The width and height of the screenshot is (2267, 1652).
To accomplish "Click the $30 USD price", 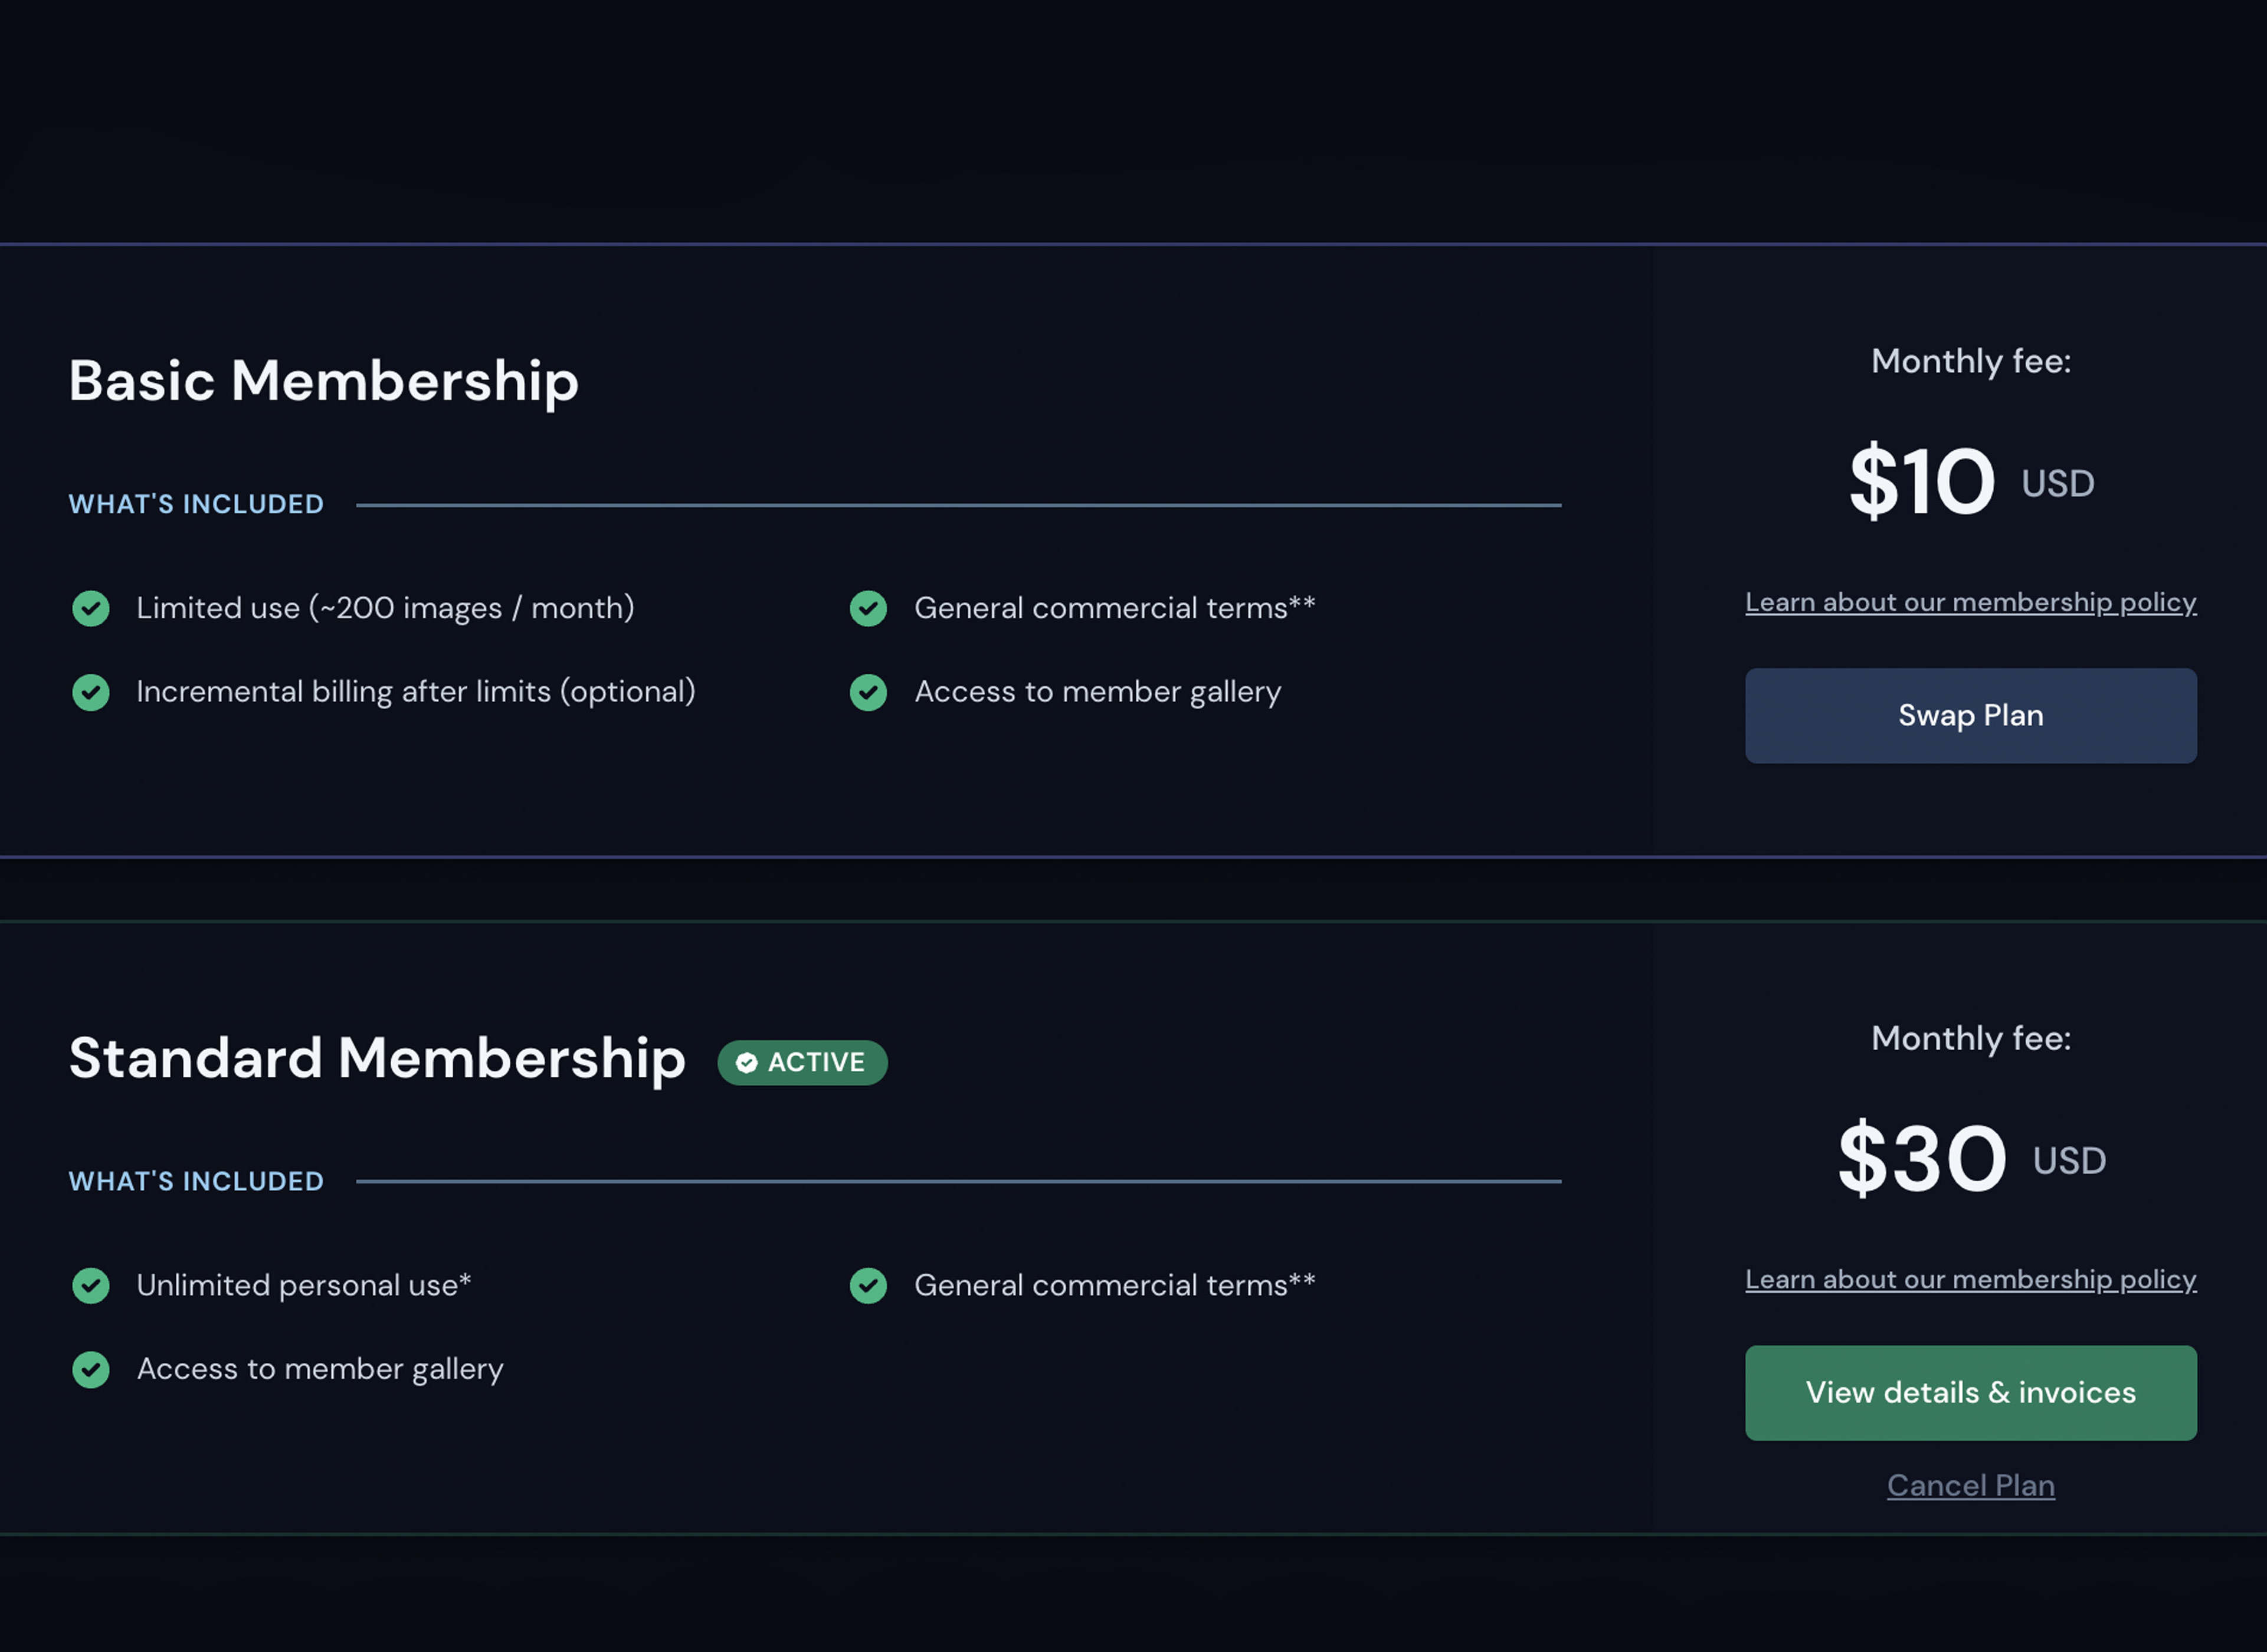I will tap(1970, 1159).
